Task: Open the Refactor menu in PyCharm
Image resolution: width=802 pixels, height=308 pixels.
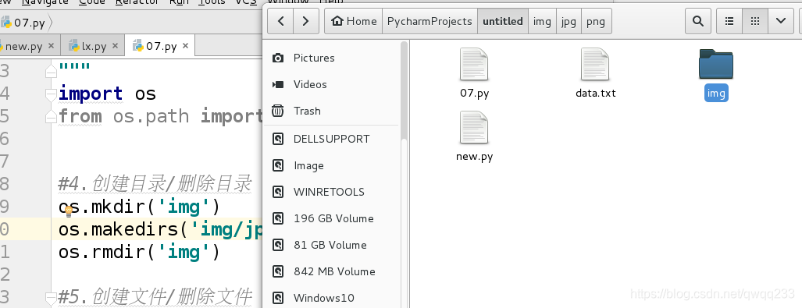Action: click(x=137, y=2)
